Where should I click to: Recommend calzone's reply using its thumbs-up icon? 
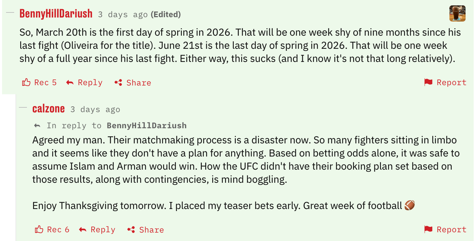coord(39,230)
